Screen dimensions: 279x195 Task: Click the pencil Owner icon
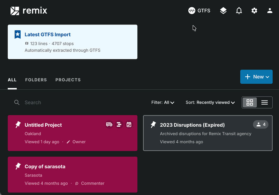pyautogui.click(x=68, y=142)
